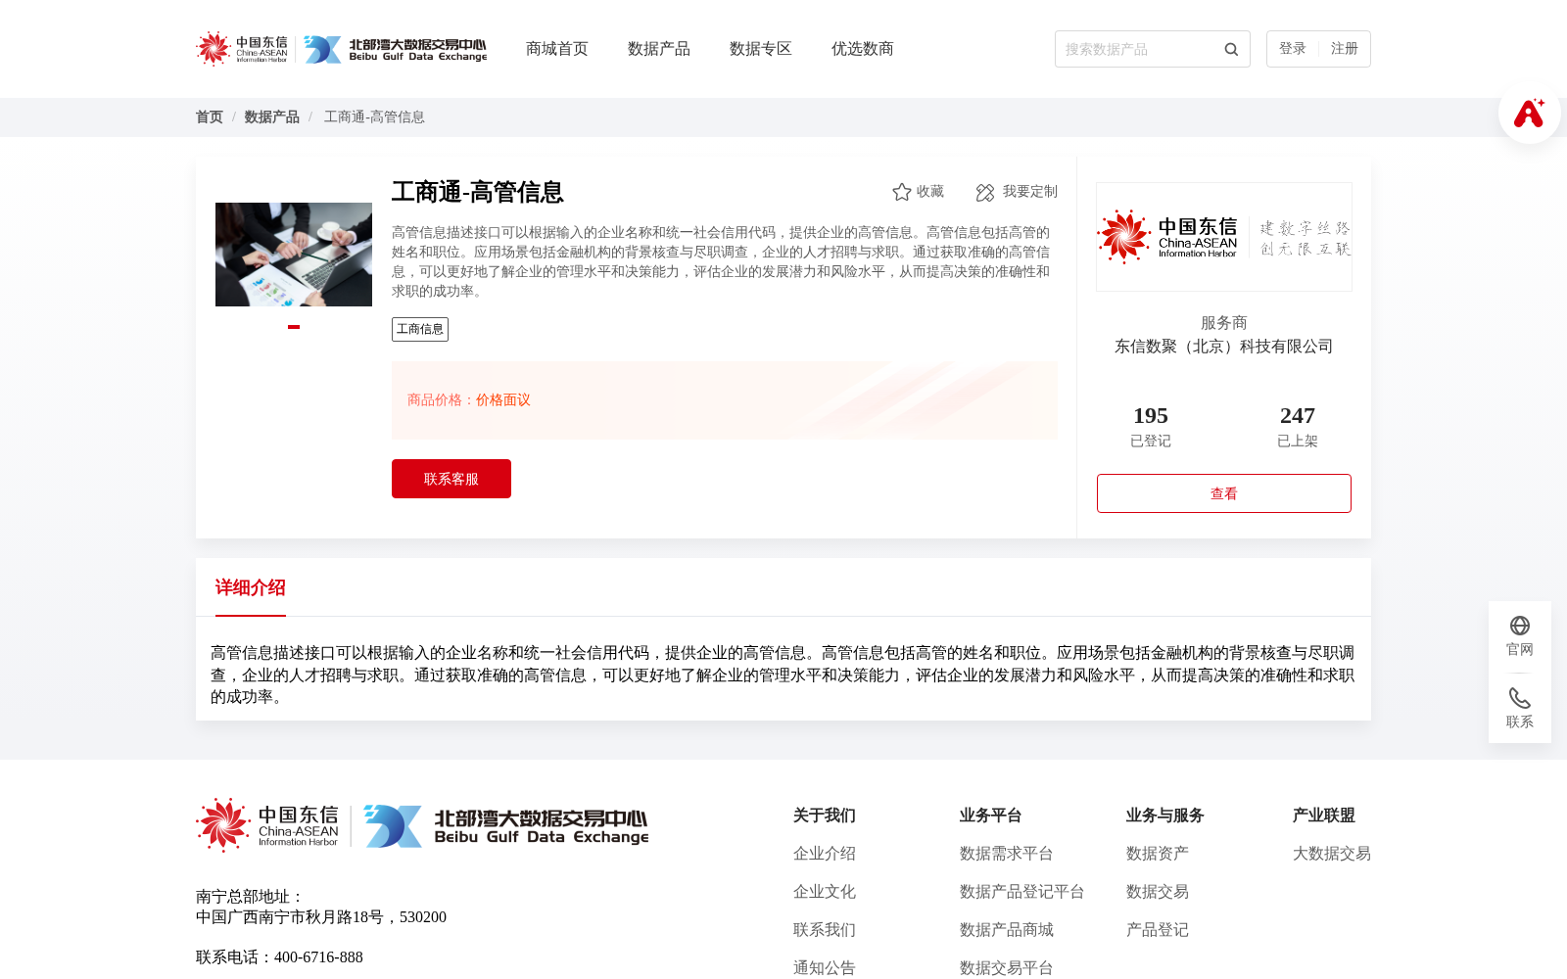Click the 登录 login link
The image size is (1567, 979).
click(x=1293, y=49)
